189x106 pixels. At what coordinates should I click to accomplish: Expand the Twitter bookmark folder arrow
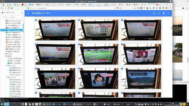[5, 54]
